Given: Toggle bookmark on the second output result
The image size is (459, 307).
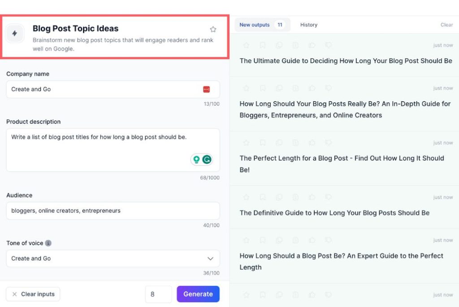Looking at the screenshot, I should pyautogui.click(x=263, y=88).
